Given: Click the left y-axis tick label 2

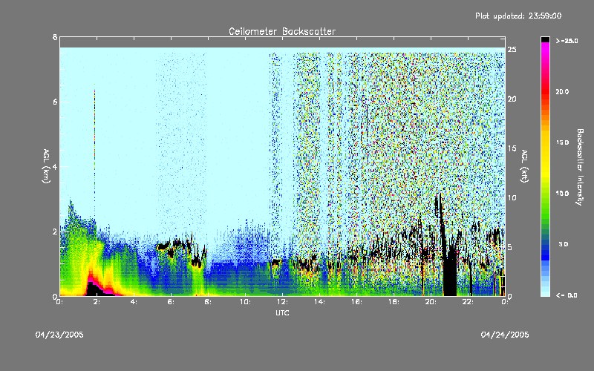Looking at the screenshot, I should pos(55,232).
